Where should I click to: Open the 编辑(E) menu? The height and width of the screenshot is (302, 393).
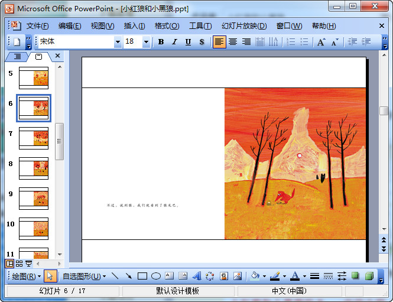coord(70,26)
